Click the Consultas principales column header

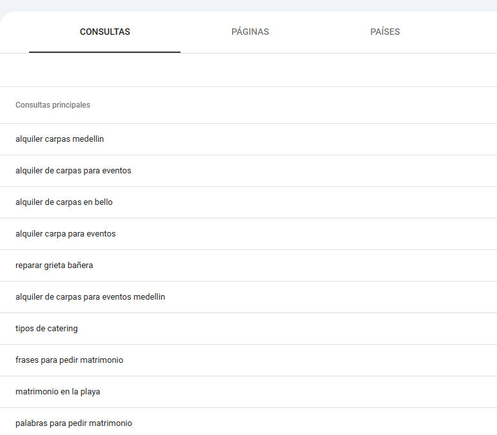click(53, 105)
